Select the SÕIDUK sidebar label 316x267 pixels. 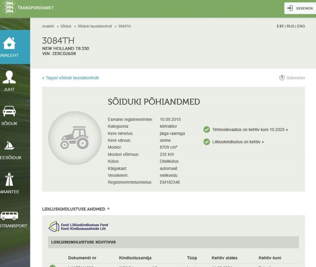9,123
